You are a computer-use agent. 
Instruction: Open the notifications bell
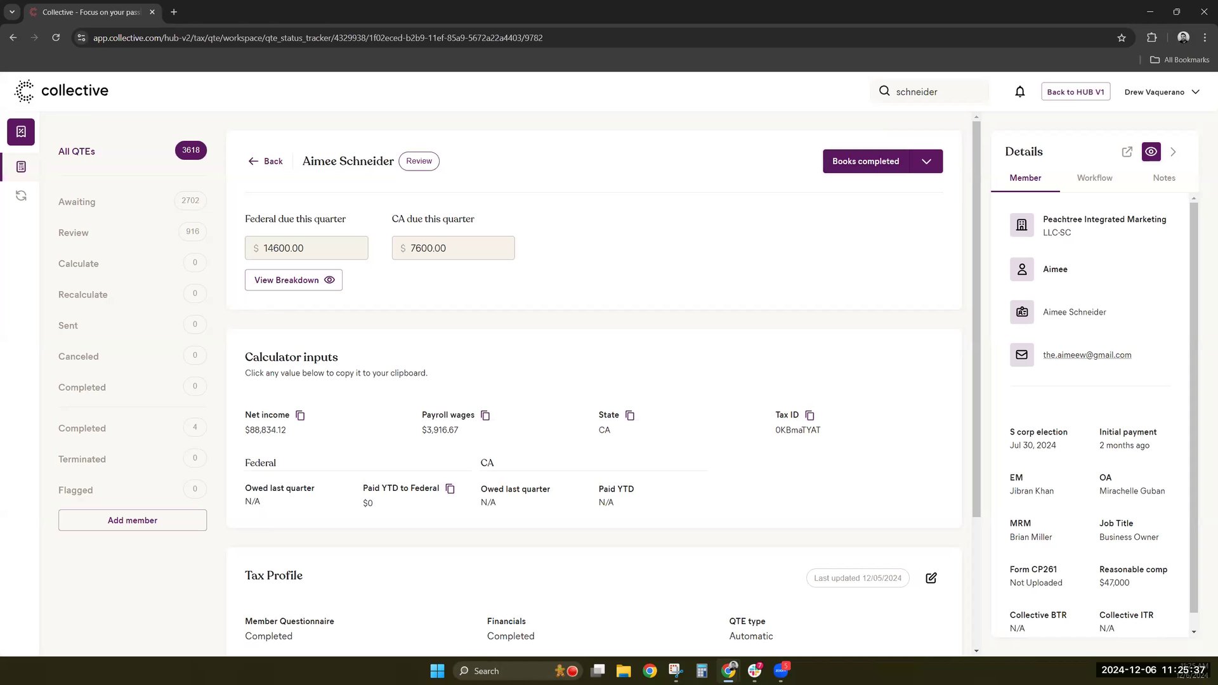click(x=1019, y=92)
